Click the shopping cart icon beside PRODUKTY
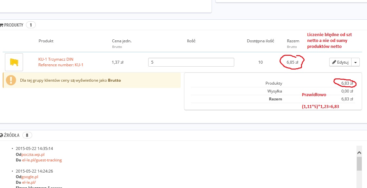The width and height of the screenshot is (367, 188). tap(1, 25)
